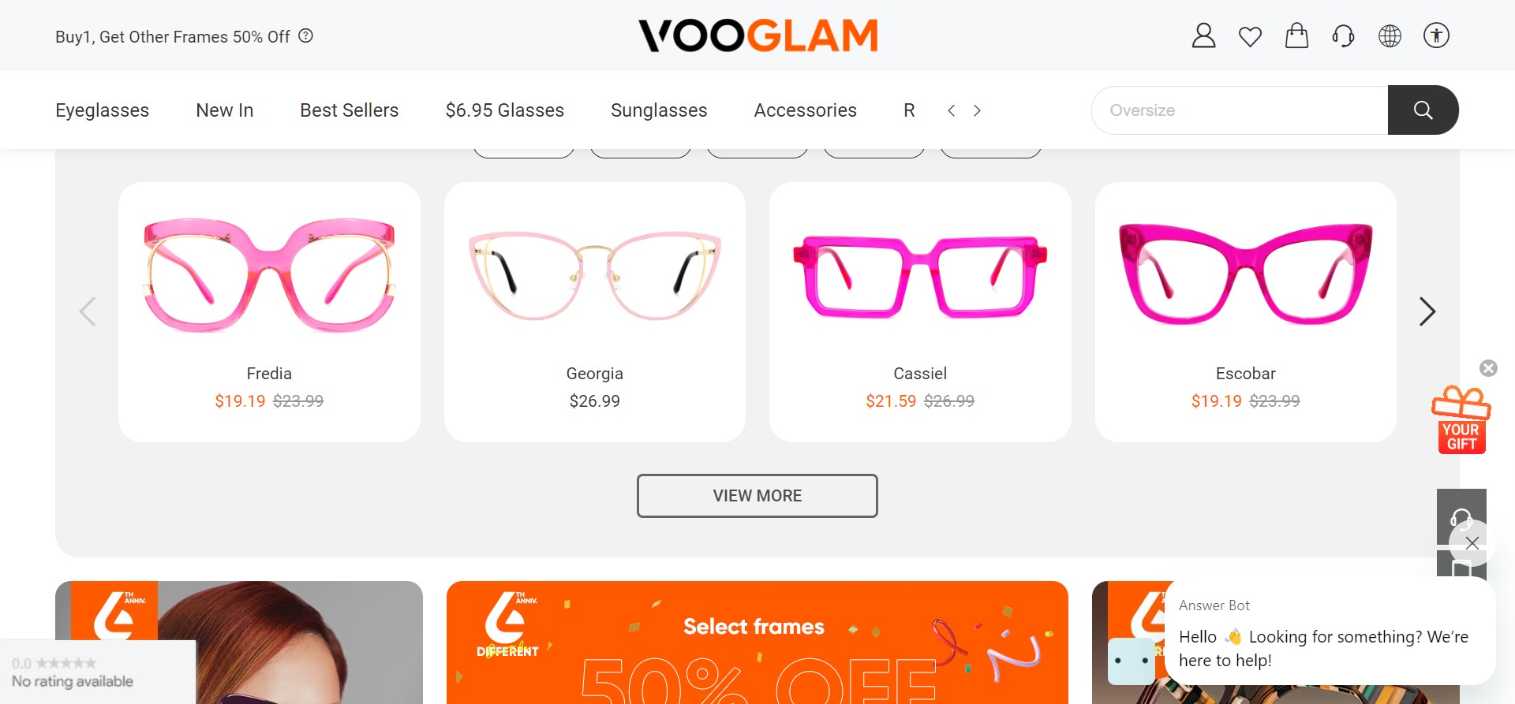Open the Cassiel pink glasses product
The image size is (1515, 704).
coord(920,312)
